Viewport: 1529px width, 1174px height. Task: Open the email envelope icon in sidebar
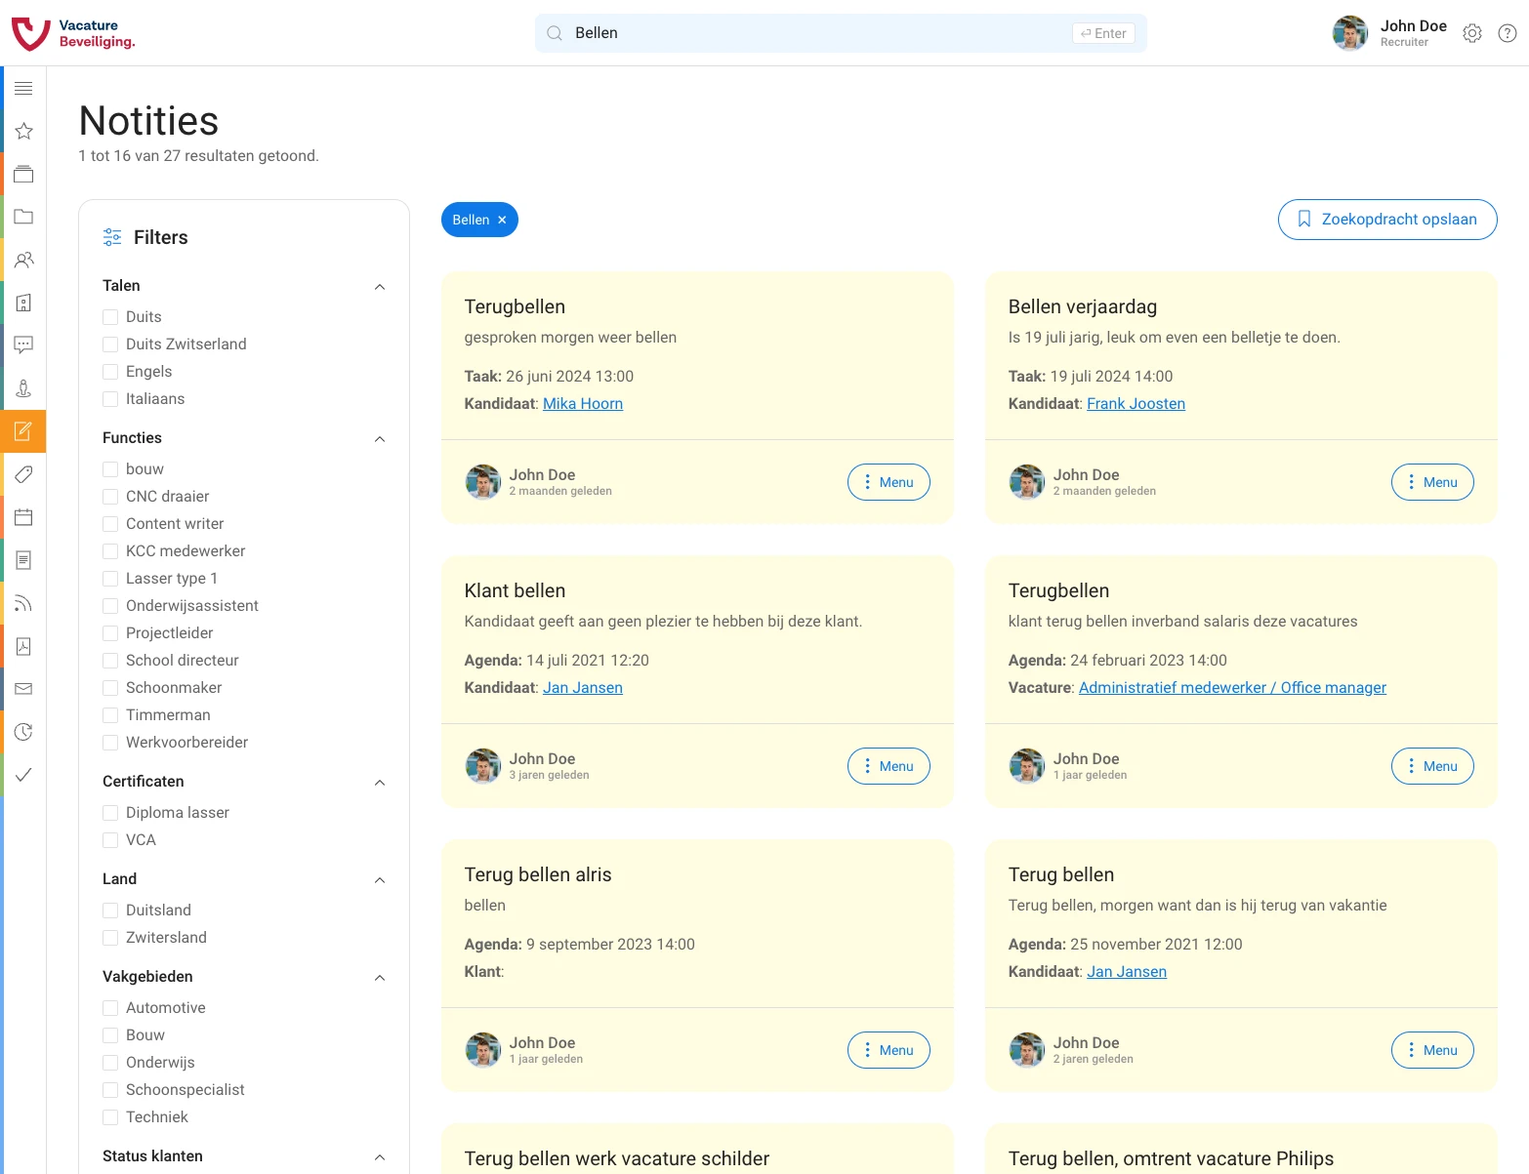click(23, 689)
